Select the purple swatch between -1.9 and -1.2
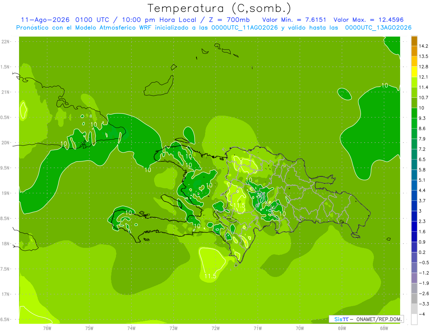The image size is (431, 333). 414,278
